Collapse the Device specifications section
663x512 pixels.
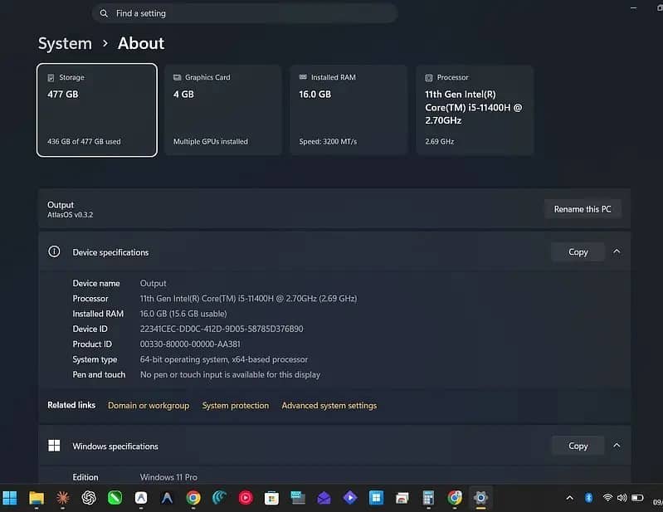617,251
